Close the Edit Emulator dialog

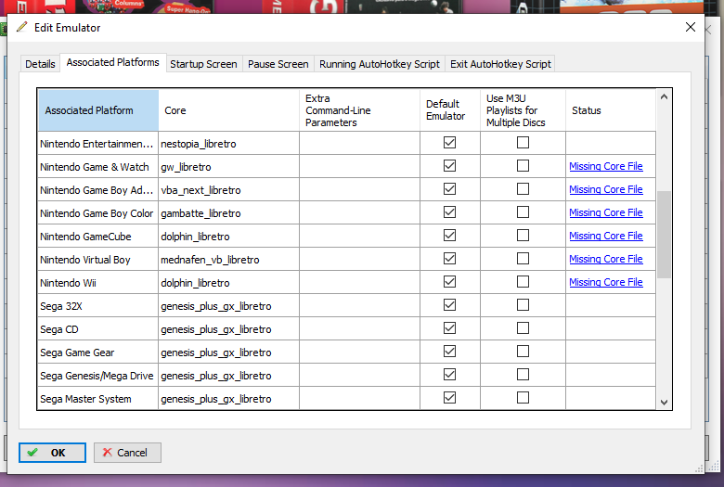pyautogui.click(x=690, y=27)
